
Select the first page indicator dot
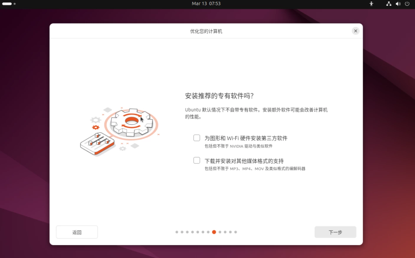click(177, 232)
